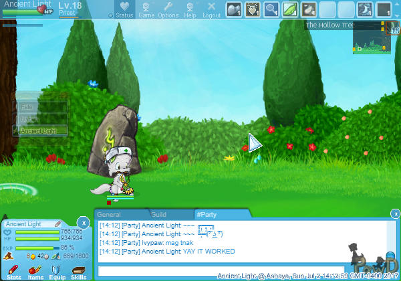
Task: Open the Options wrench menu
Action: tap(168, 10)
